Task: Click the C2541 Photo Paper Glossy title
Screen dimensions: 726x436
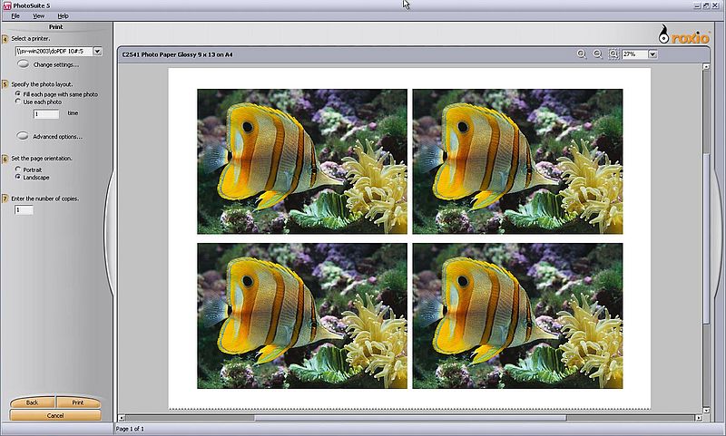Action: [x=177, y=54]
